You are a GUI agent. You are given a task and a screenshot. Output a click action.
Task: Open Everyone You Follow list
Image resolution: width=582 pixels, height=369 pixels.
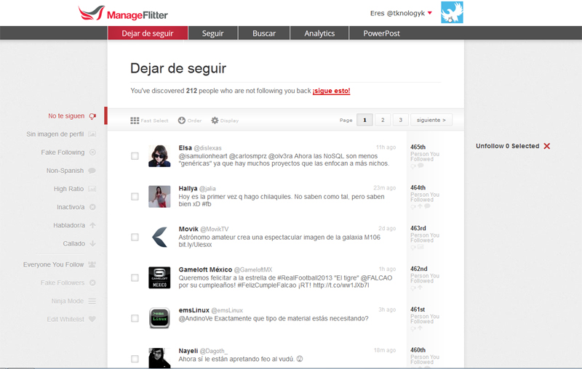(53, 264)
